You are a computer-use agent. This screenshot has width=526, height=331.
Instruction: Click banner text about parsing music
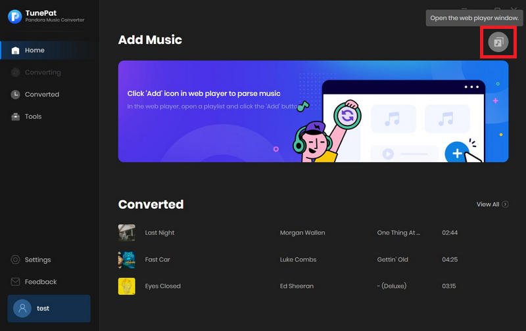(x=204, y=93)
